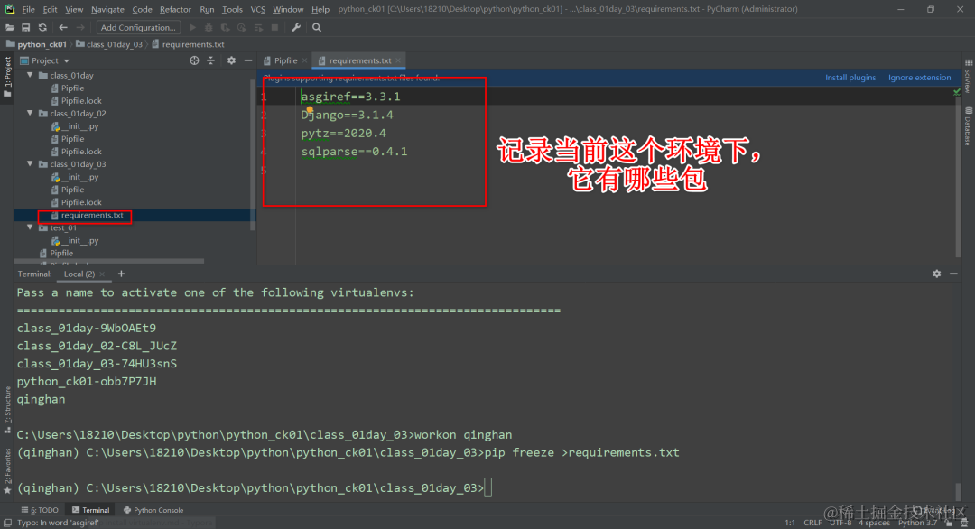Click the Project tree vertical scrollbar
Image resolution: width=975 pixels, height=529 pixels.
253,155
